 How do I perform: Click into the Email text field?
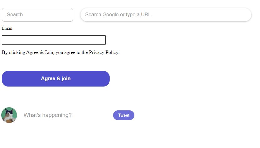[54, 40]
